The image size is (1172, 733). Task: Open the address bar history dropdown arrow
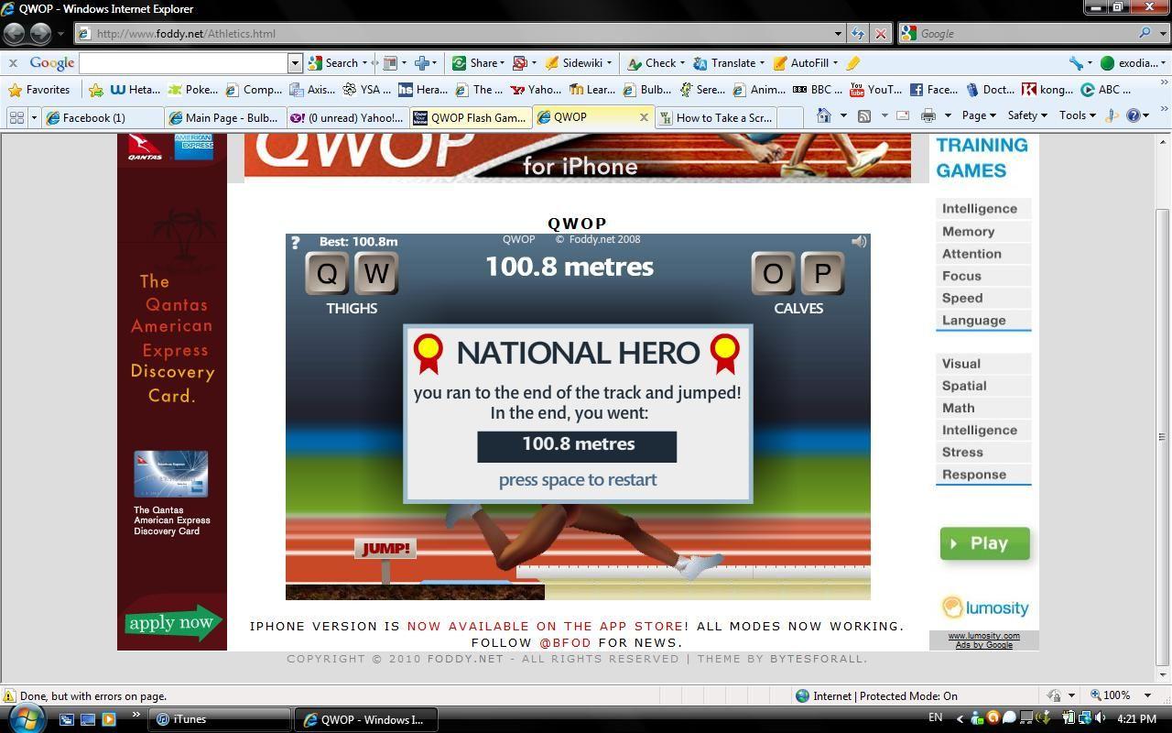[836, 33]
